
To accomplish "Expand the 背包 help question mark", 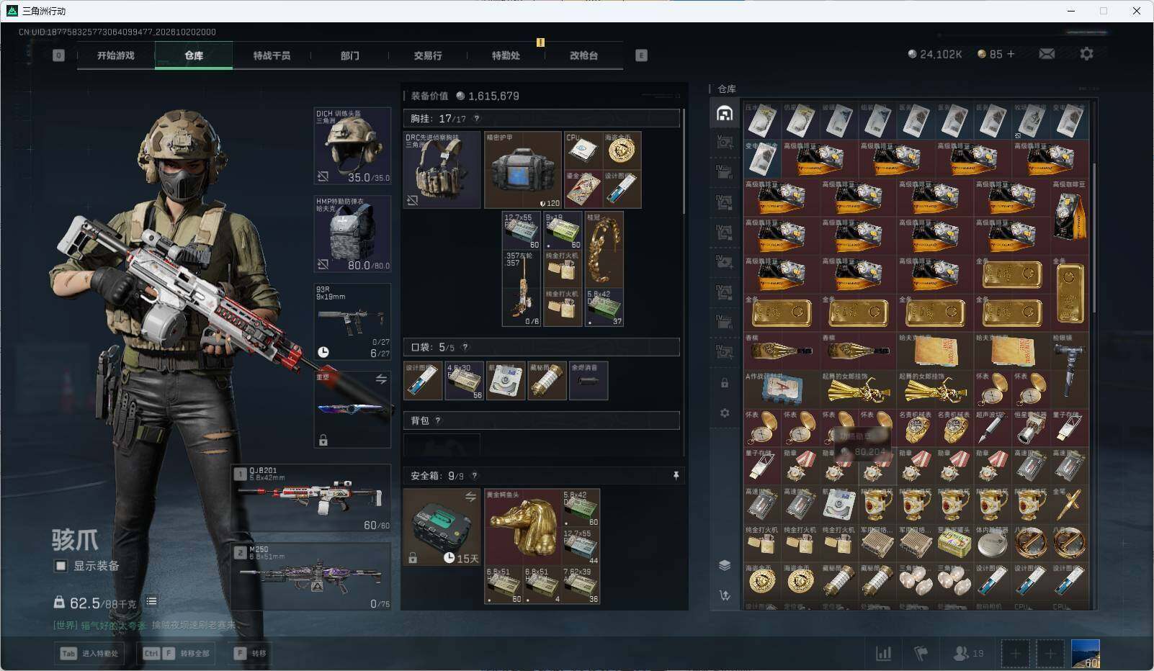I will pyautogui.click(x=438, y=420).
